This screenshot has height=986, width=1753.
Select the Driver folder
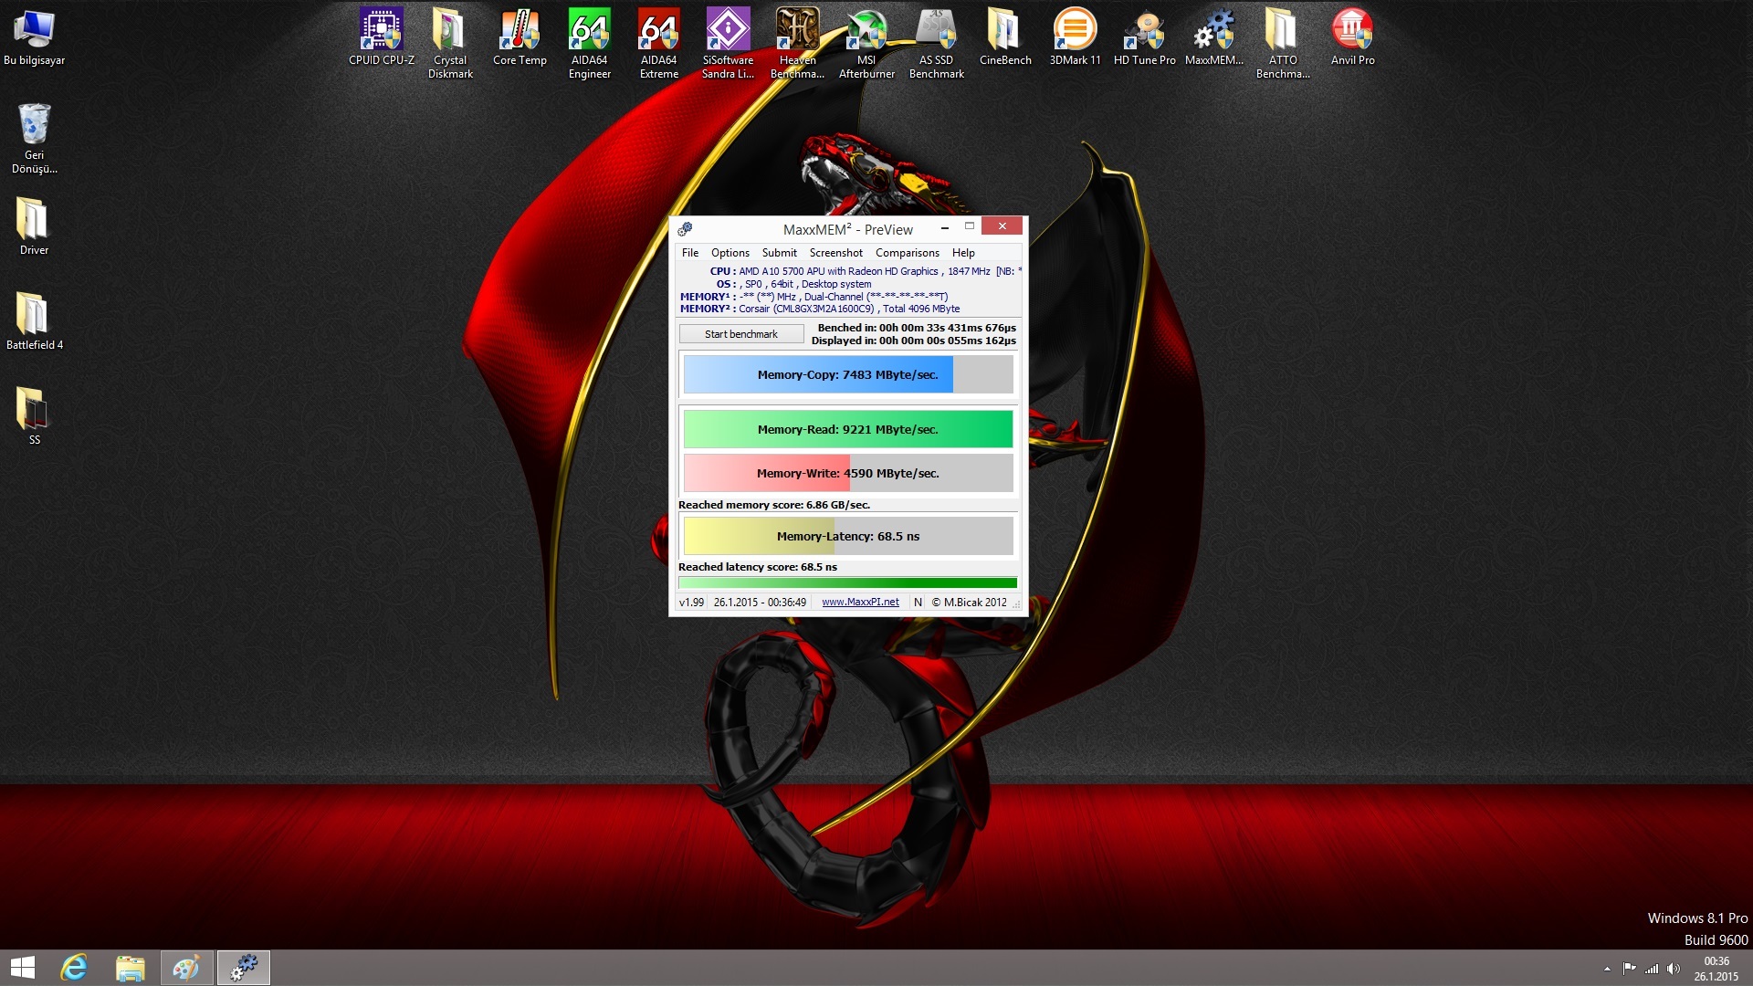tap(34, 226)
